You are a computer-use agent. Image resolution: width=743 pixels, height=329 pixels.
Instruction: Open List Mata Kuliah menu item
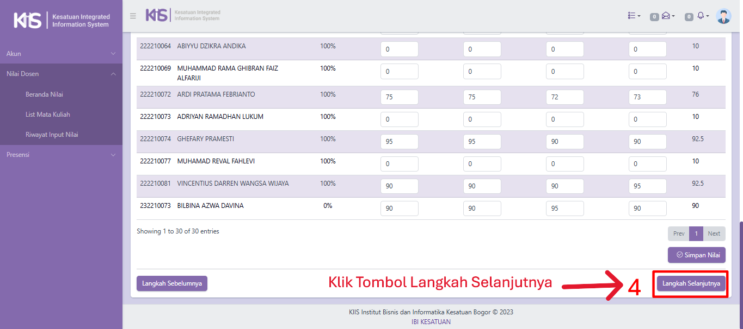(x=48, y=115)
